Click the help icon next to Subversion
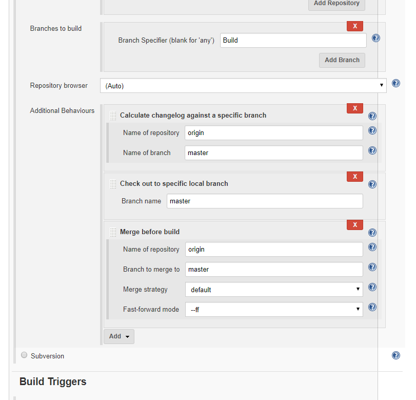Screen dimensions: 416x400 [x=395, y=355]
